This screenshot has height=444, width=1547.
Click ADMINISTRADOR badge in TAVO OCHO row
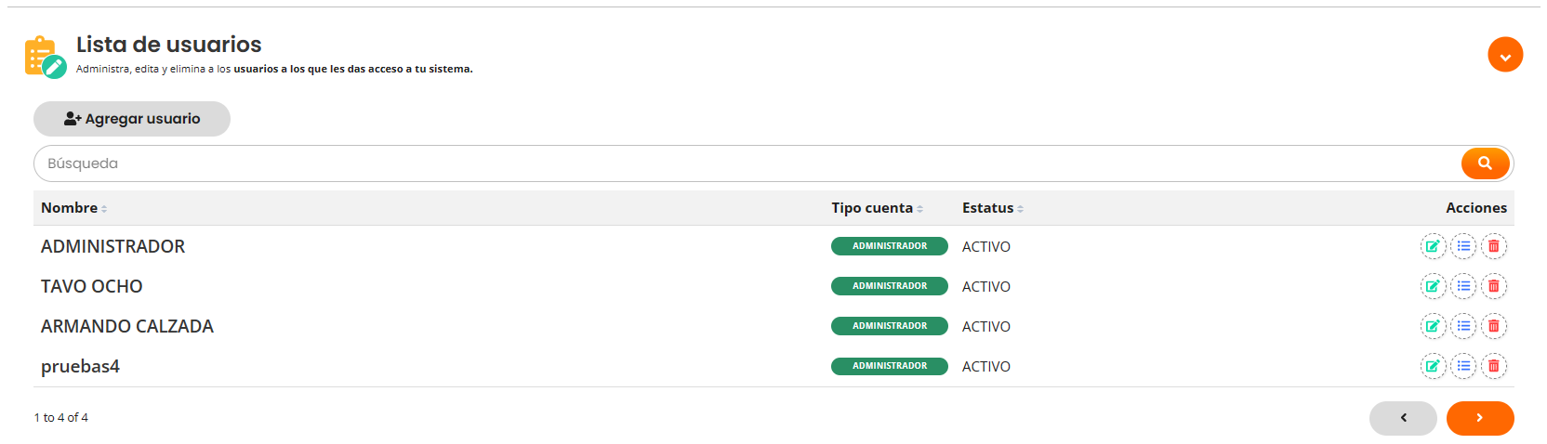(x=889, y=286)
